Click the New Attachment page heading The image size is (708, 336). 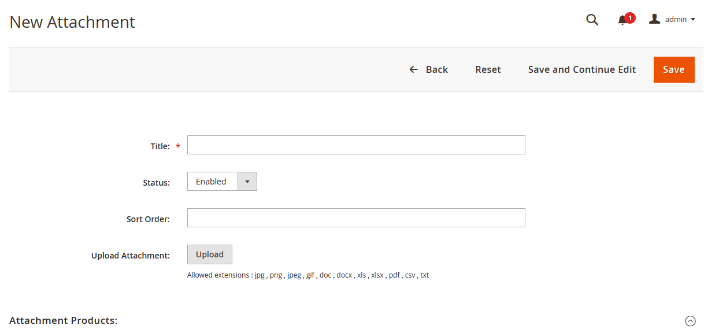[x=72, y=22]
